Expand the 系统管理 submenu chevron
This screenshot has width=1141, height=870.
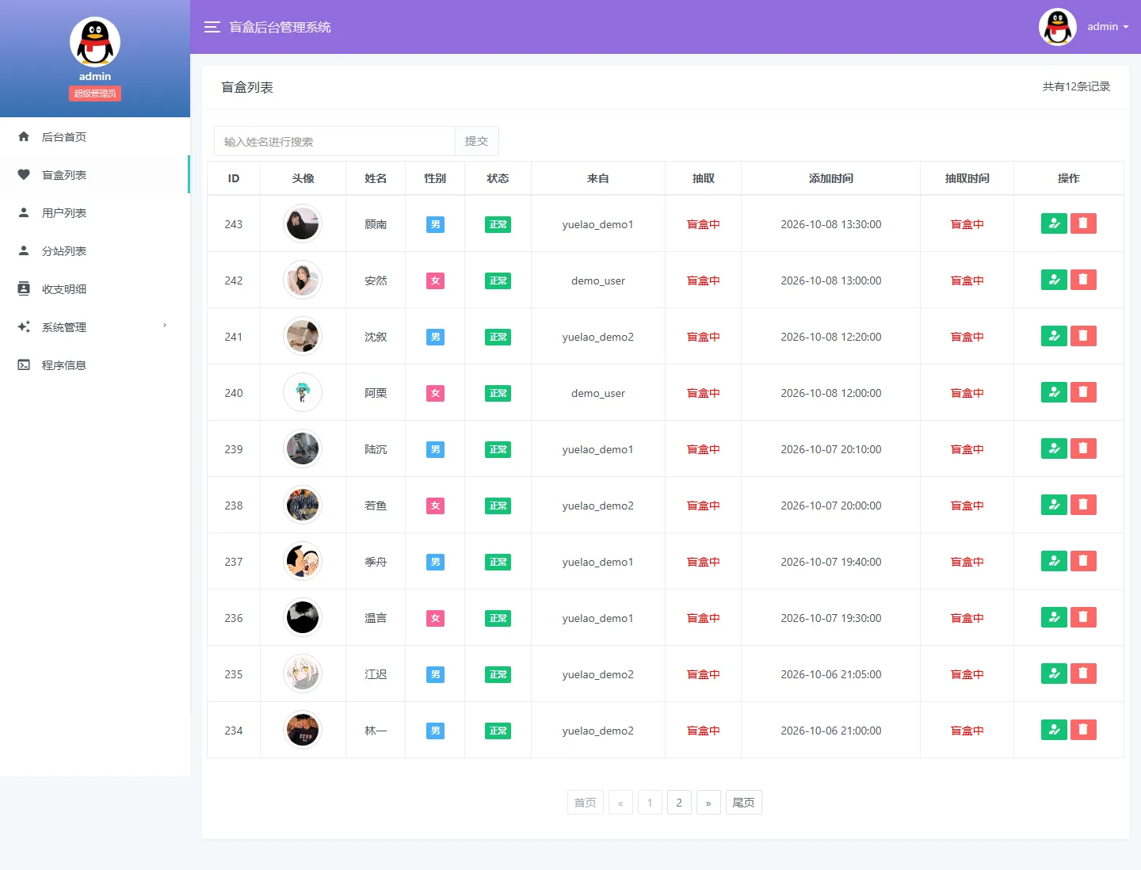click(x=165, y=326)
